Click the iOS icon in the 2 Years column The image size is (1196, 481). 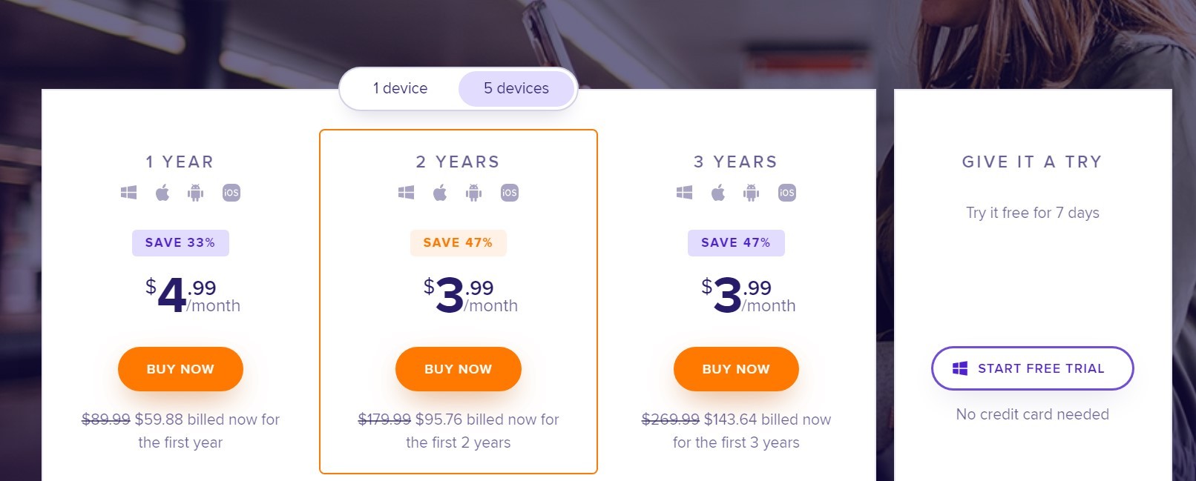[509, 192]
